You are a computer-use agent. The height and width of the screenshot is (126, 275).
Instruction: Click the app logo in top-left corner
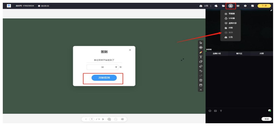[x=9, y=6]
